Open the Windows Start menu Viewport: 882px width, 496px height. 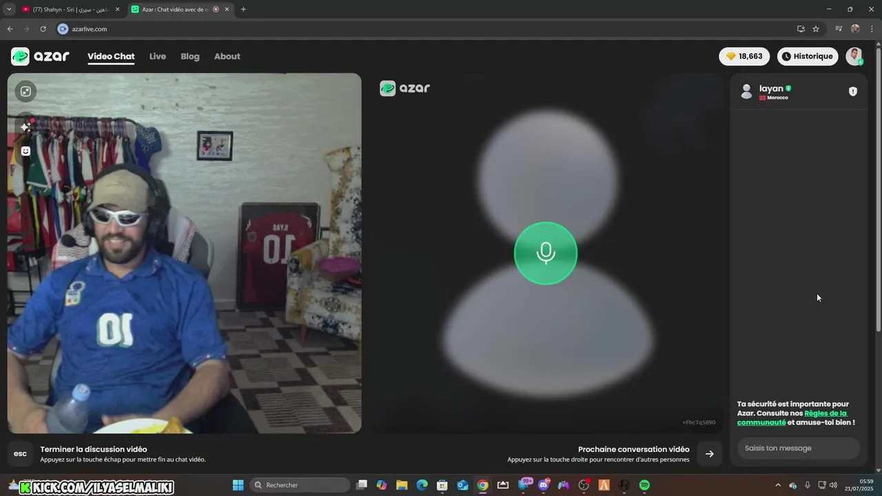238,485
